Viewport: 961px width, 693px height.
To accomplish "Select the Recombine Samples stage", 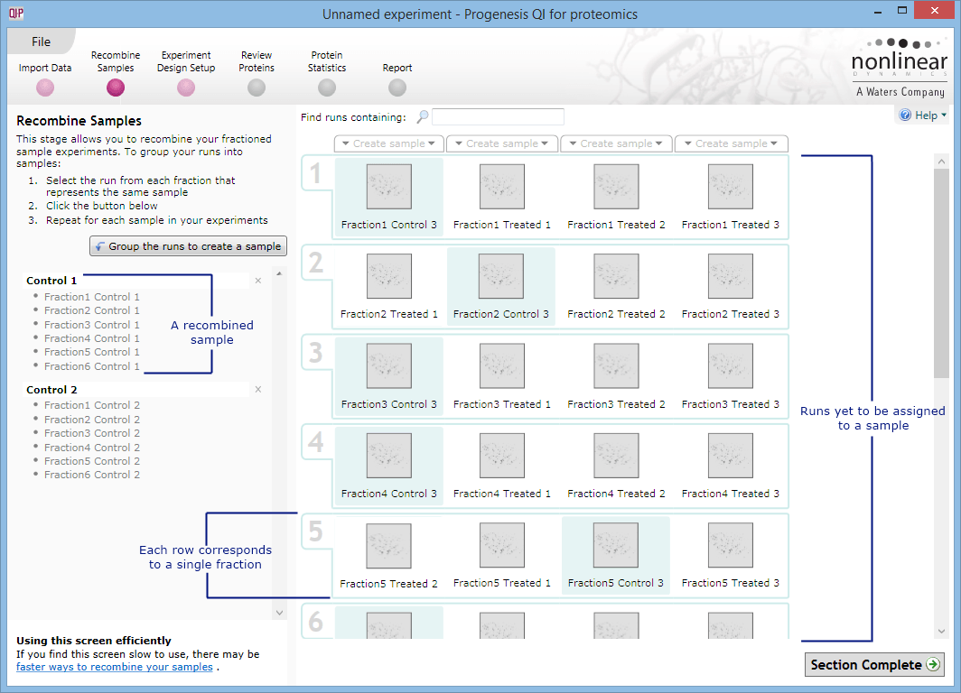I will coord(116,88).
